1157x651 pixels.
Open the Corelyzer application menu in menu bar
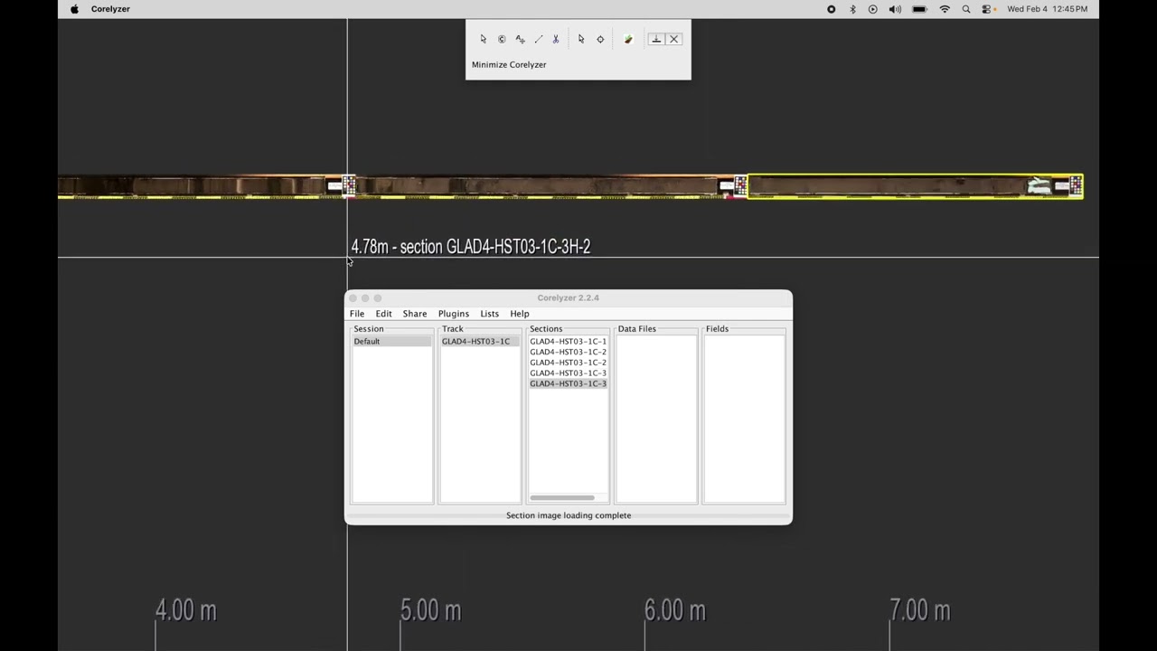(110, 9)
